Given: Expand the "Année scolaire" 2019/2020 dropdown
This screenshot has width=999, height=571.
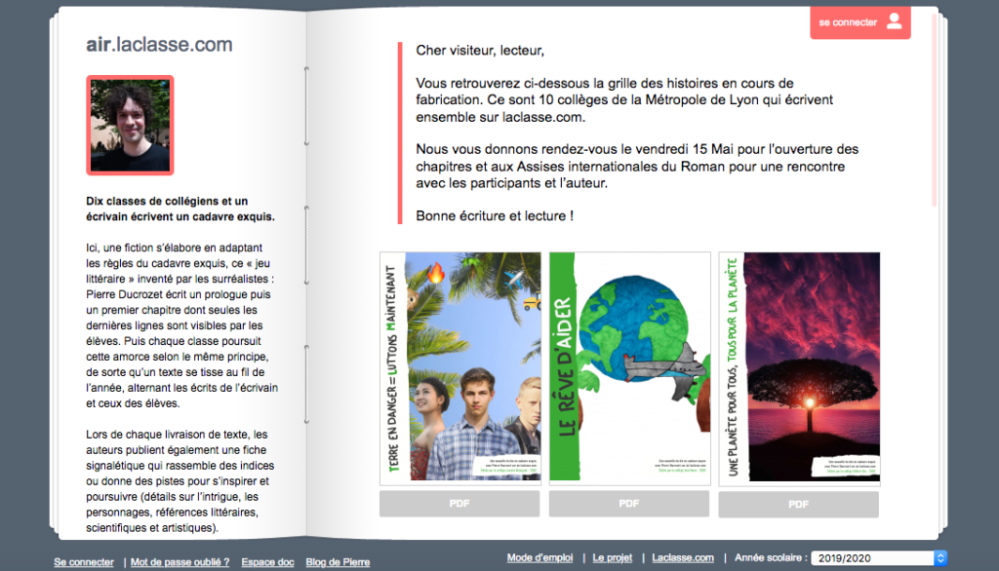Looking at the screenshot, I should (871, 558).
